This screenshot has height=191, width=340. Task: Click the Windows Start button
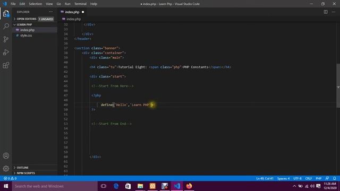6,186
